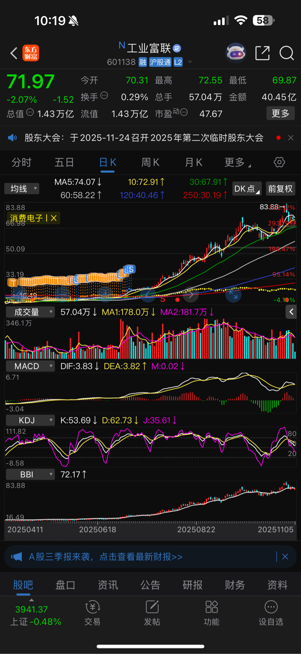Switch to 股吧 tab
The image size is (301, 654).
tap(23, 585)
